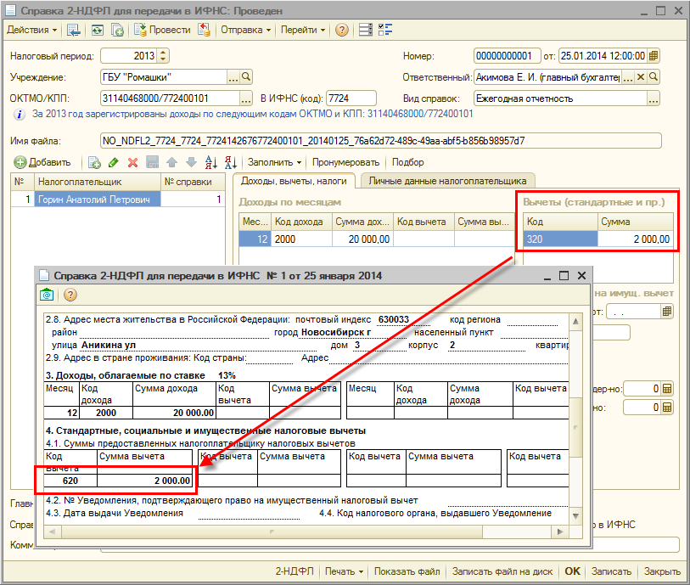Screen dimensions: 690x585
Task: Open the Действия dropdown menu
Action: coord(32,30)
